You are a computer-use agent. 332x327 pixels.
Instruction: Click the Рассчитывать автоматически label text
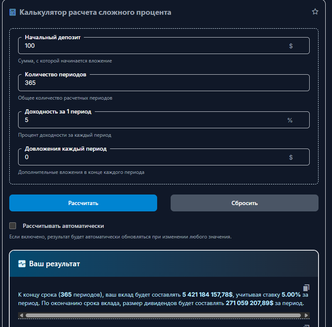(63, 226)
